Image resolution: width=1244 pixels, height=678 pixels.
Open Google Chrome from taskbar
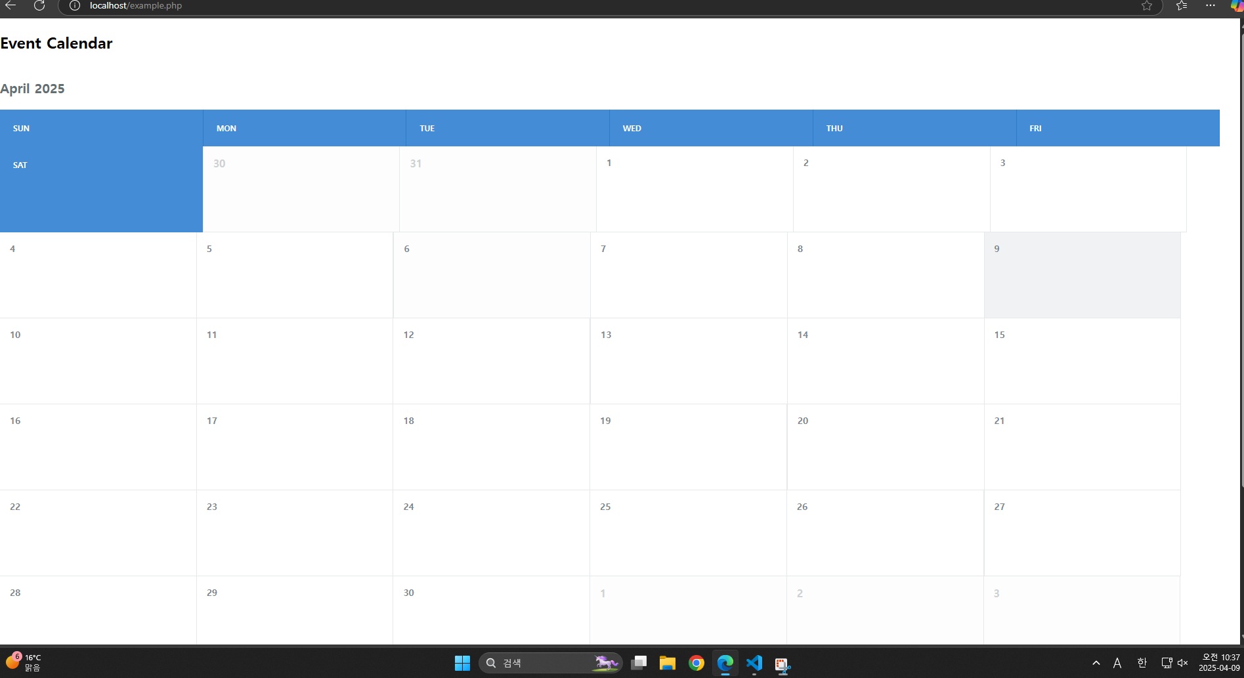(x=697, y=663)
